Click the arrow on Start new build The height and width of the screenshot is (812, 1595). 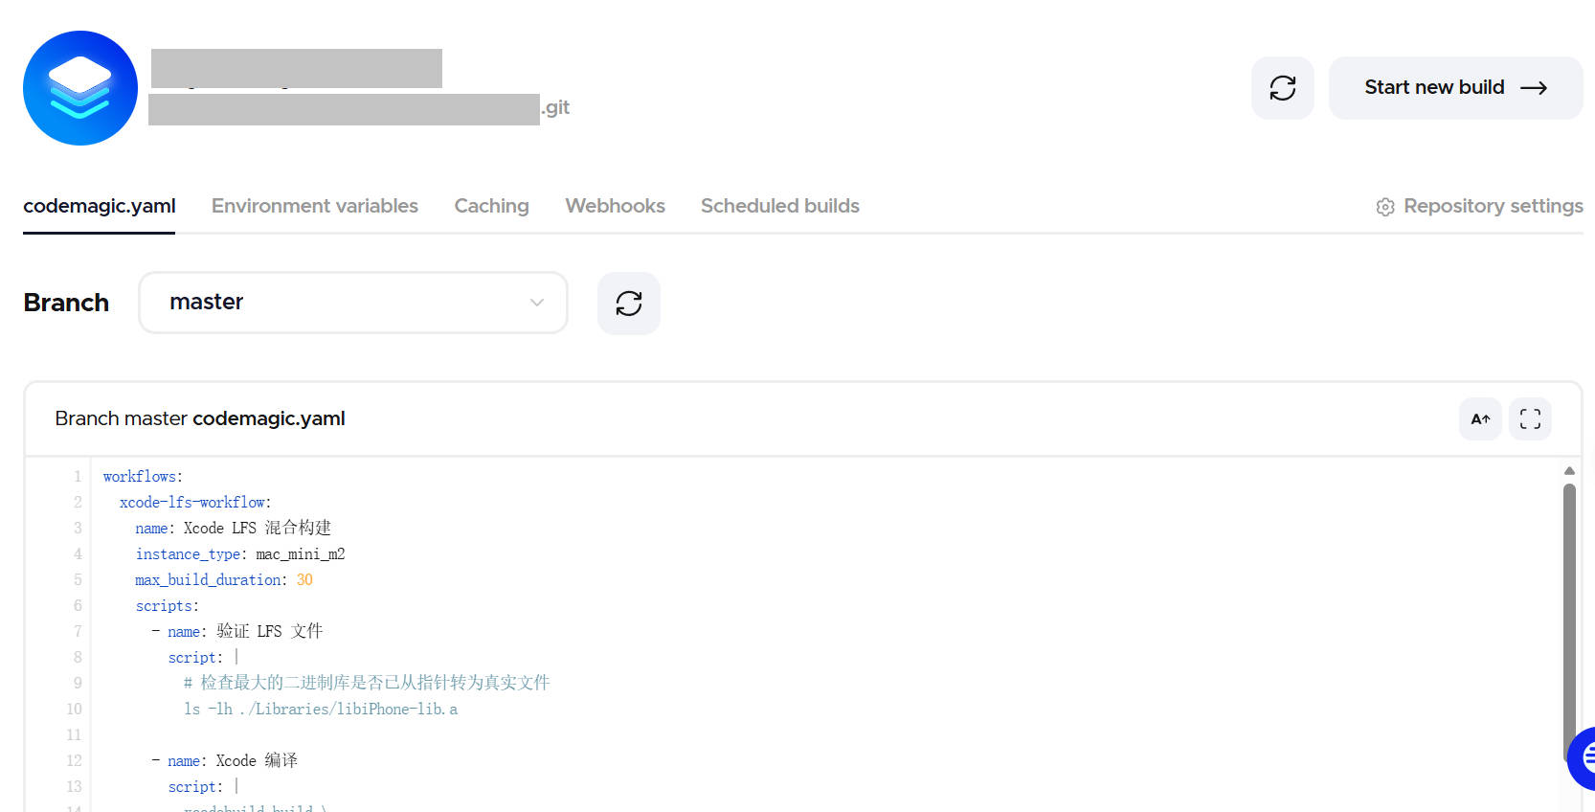(x=1534, y=88)
